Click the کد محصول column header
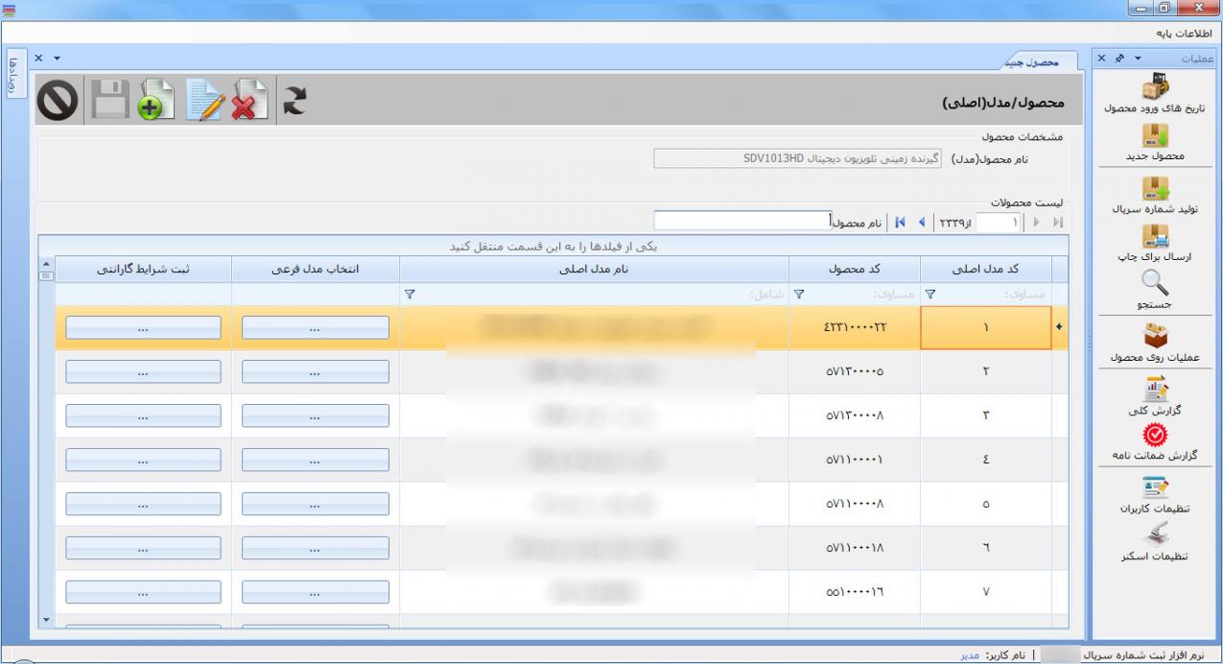 [x=854, y=269]
